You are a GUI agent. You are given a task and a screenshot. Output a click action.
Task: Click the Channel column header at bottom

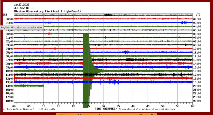pyautogui.click(x=85, y=114)
